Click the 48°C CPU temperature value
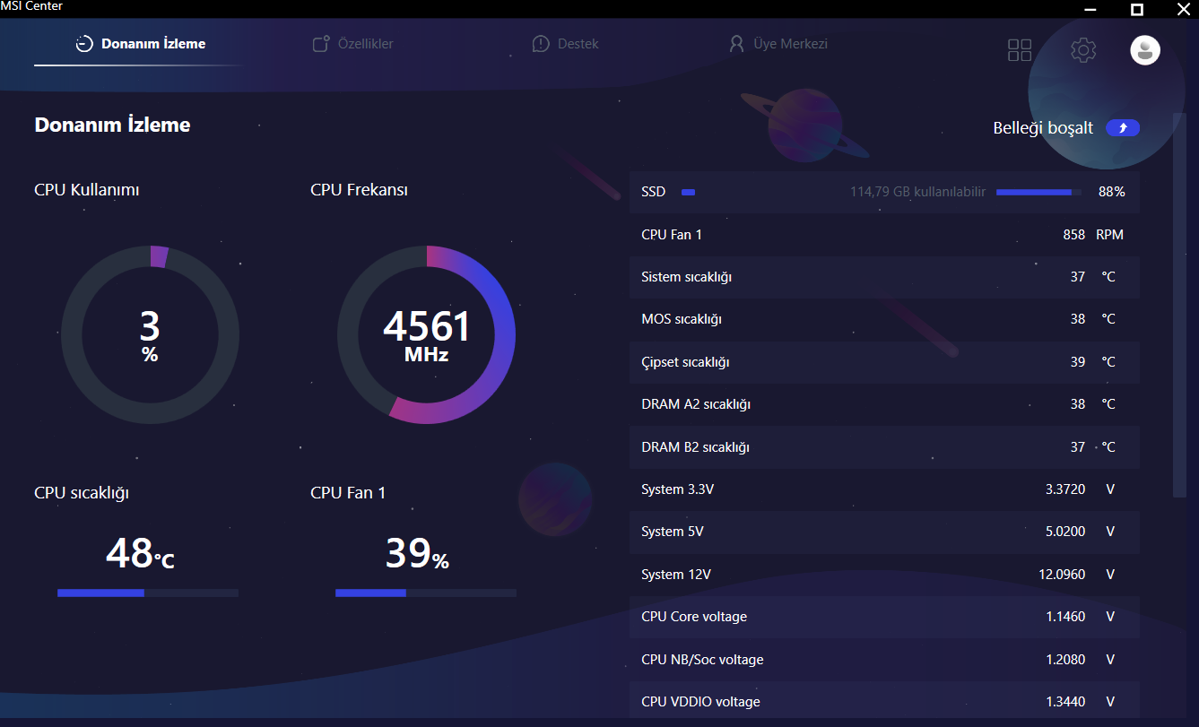 point(140,553)
